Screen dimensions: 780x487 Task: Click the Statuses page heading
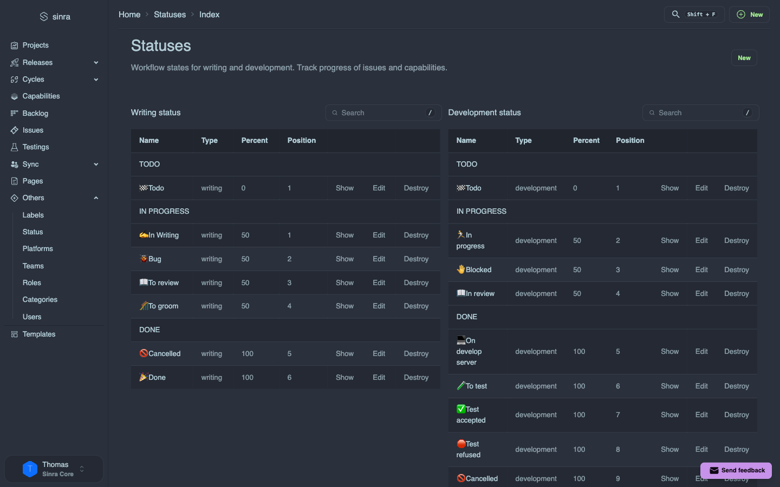pos(161,46)
